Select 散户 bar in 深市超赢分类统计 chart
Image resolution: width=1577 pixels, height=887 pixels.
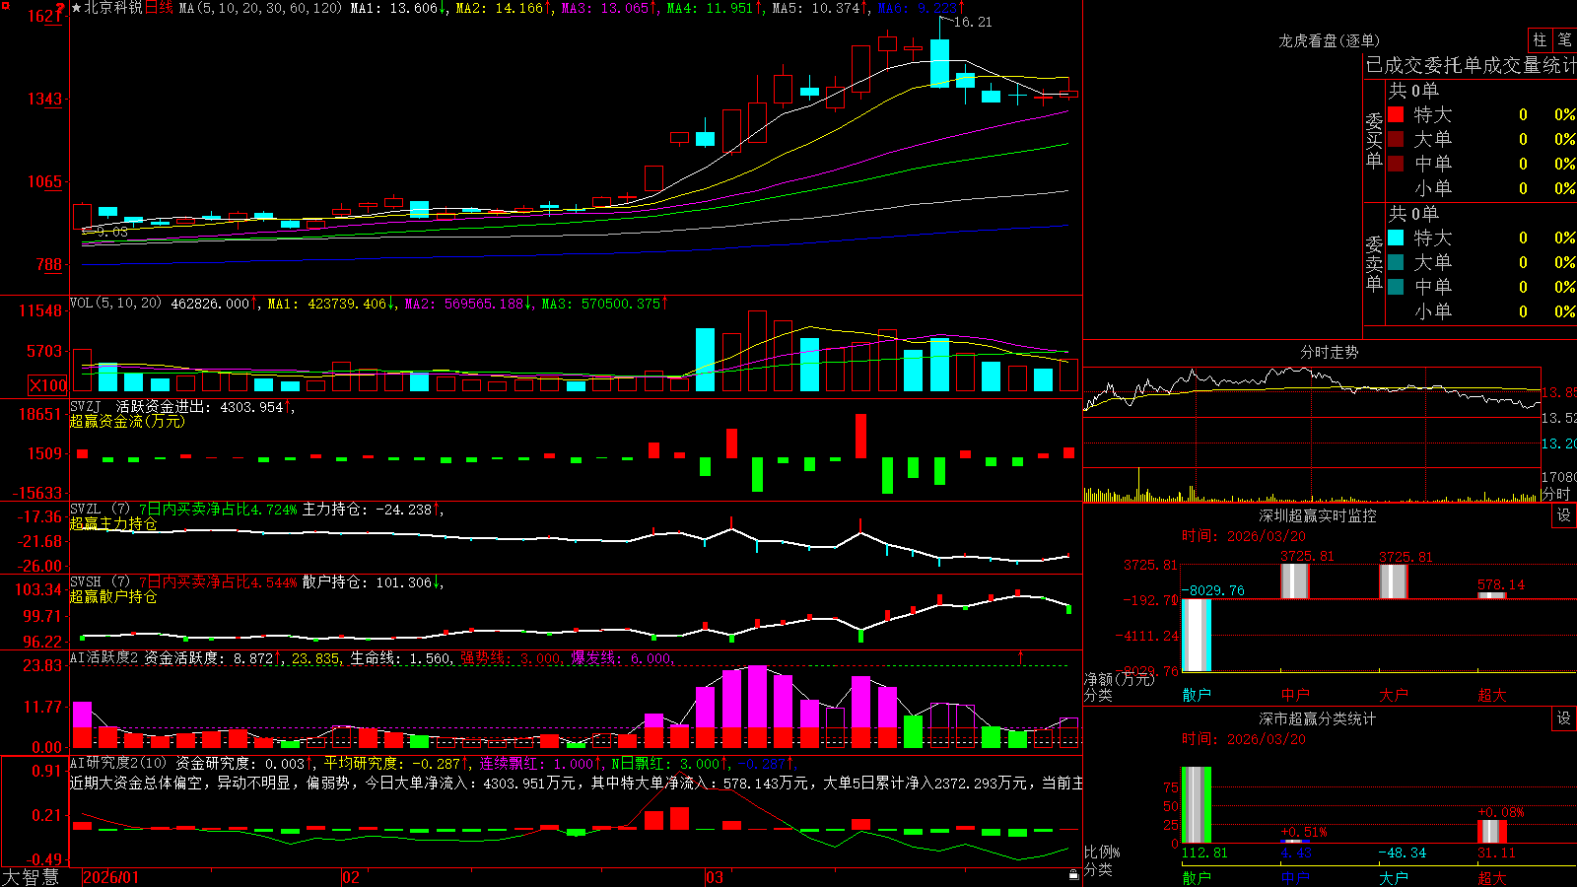click(1197, 804)
